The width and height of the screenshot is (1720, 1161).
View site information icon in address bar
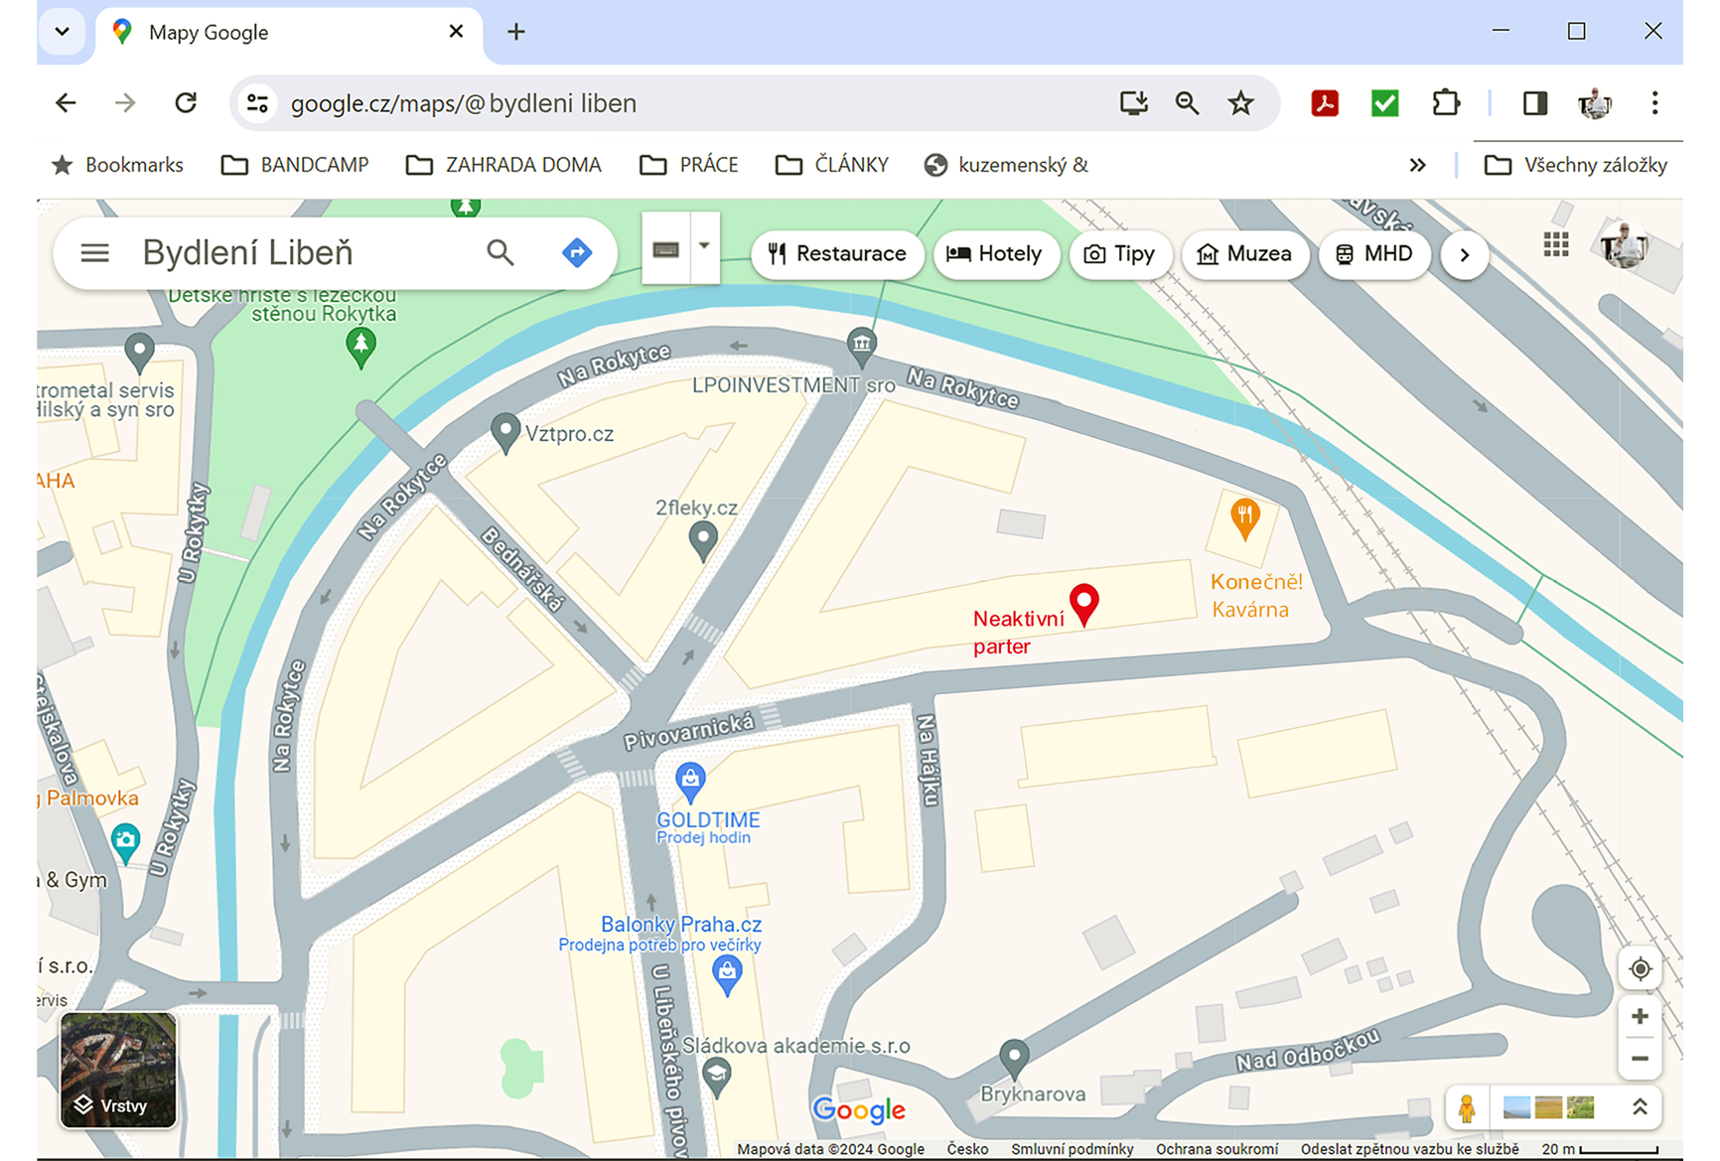(x=258, y=103)
